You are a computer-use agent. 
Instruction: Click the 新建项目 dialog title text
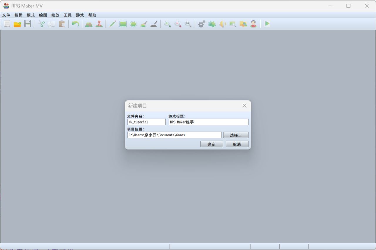[137, 106]
